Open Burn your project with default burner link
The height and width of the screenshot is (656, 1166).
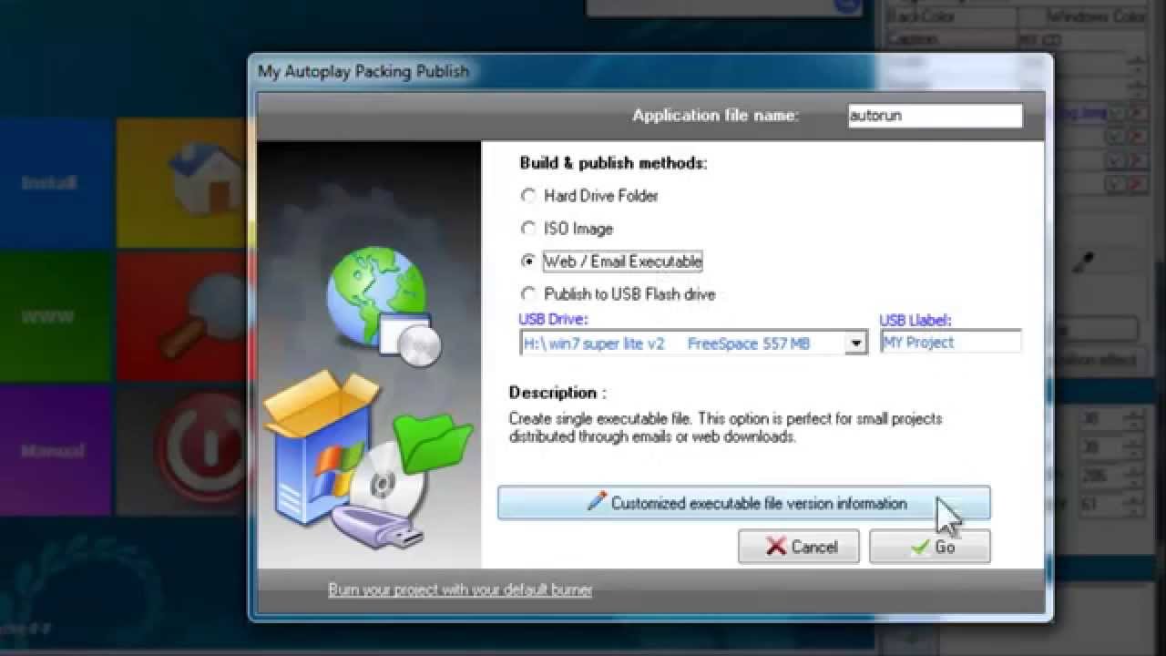[x=460, y=589]
